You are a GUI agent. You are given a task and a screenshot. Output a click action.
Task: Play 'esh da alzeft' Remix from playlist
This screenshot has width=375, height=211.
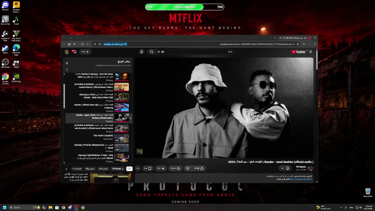coord(98,128)
